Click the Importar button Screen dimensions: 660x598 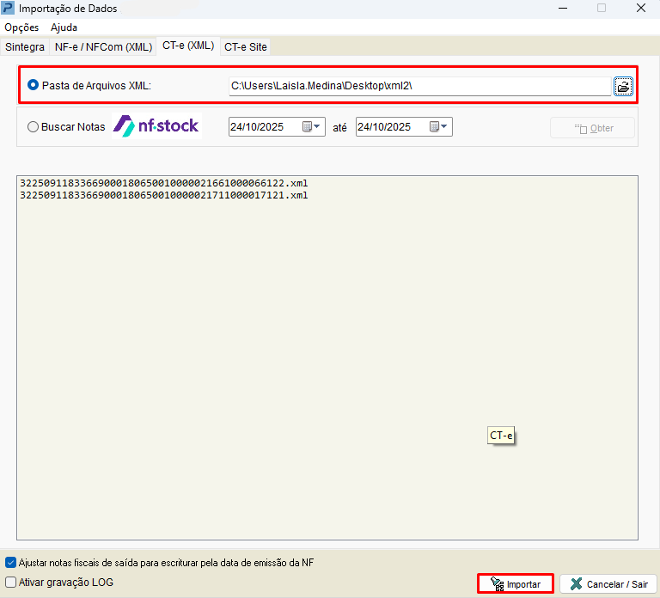(516, 584)
